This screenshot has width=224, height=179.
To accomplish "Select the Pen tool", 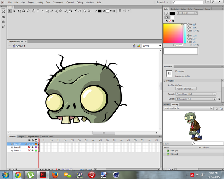I will (x=34, y=11).
